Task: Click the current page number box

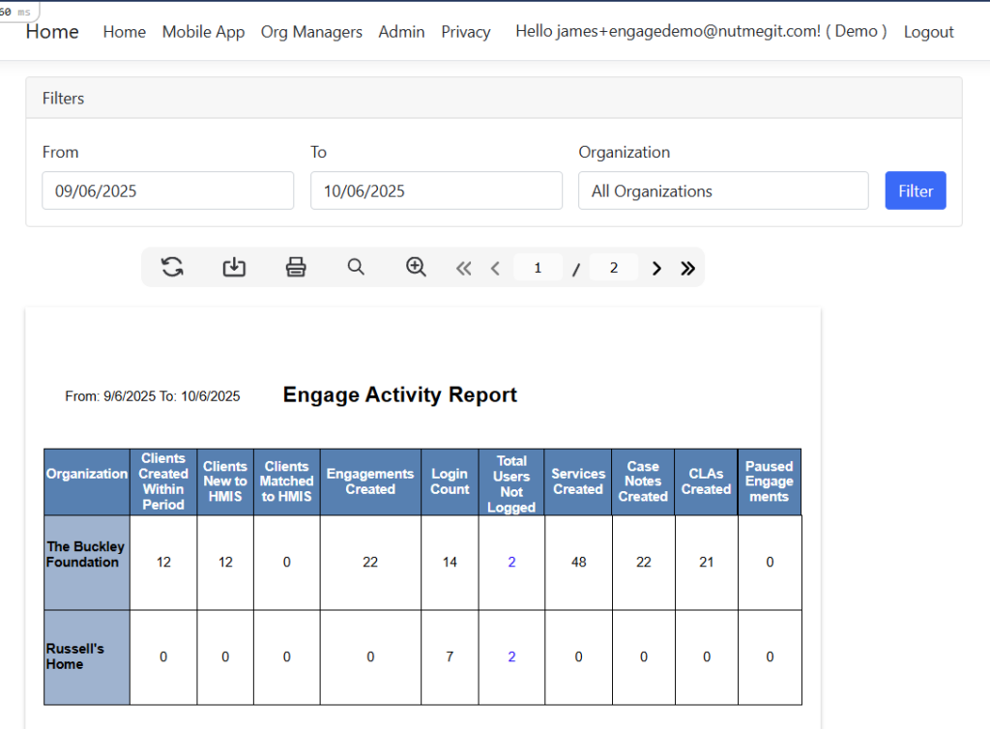Action: coord(539,268)
